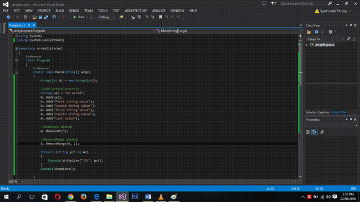This screenshot has width=360, height=202.
Task: Click the Quick Launch magnifier icon
Action: pos(330,3)
